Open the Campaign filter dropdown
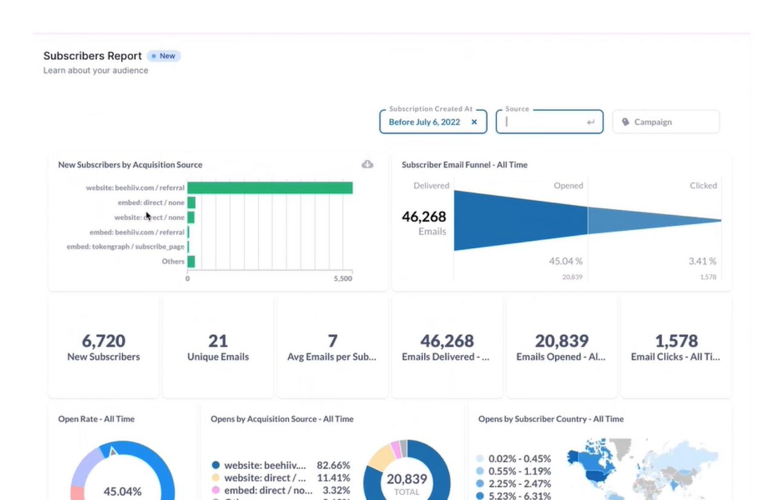This screenshot has height=500, width=782. (666, 122)
